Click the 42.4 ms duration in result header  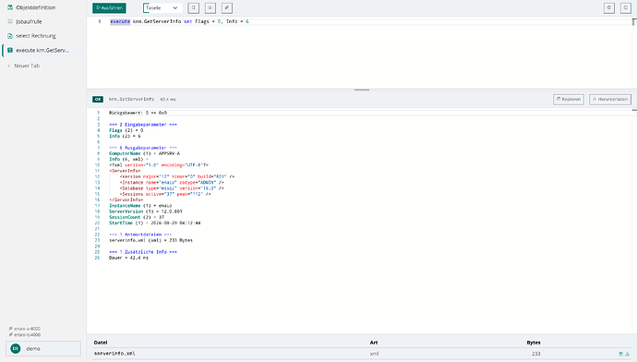tap(168, 99)
